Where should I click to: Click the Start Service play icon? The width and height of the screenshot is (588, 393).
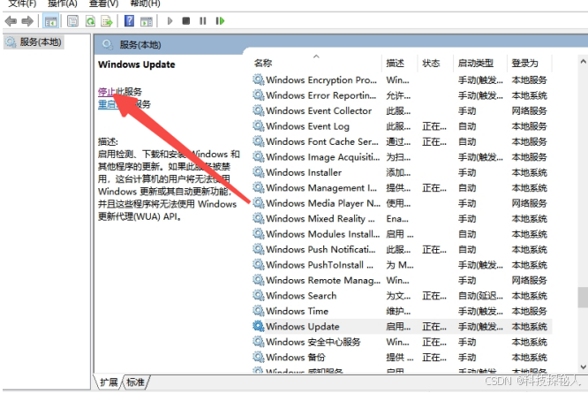click(x=170, y=21)
